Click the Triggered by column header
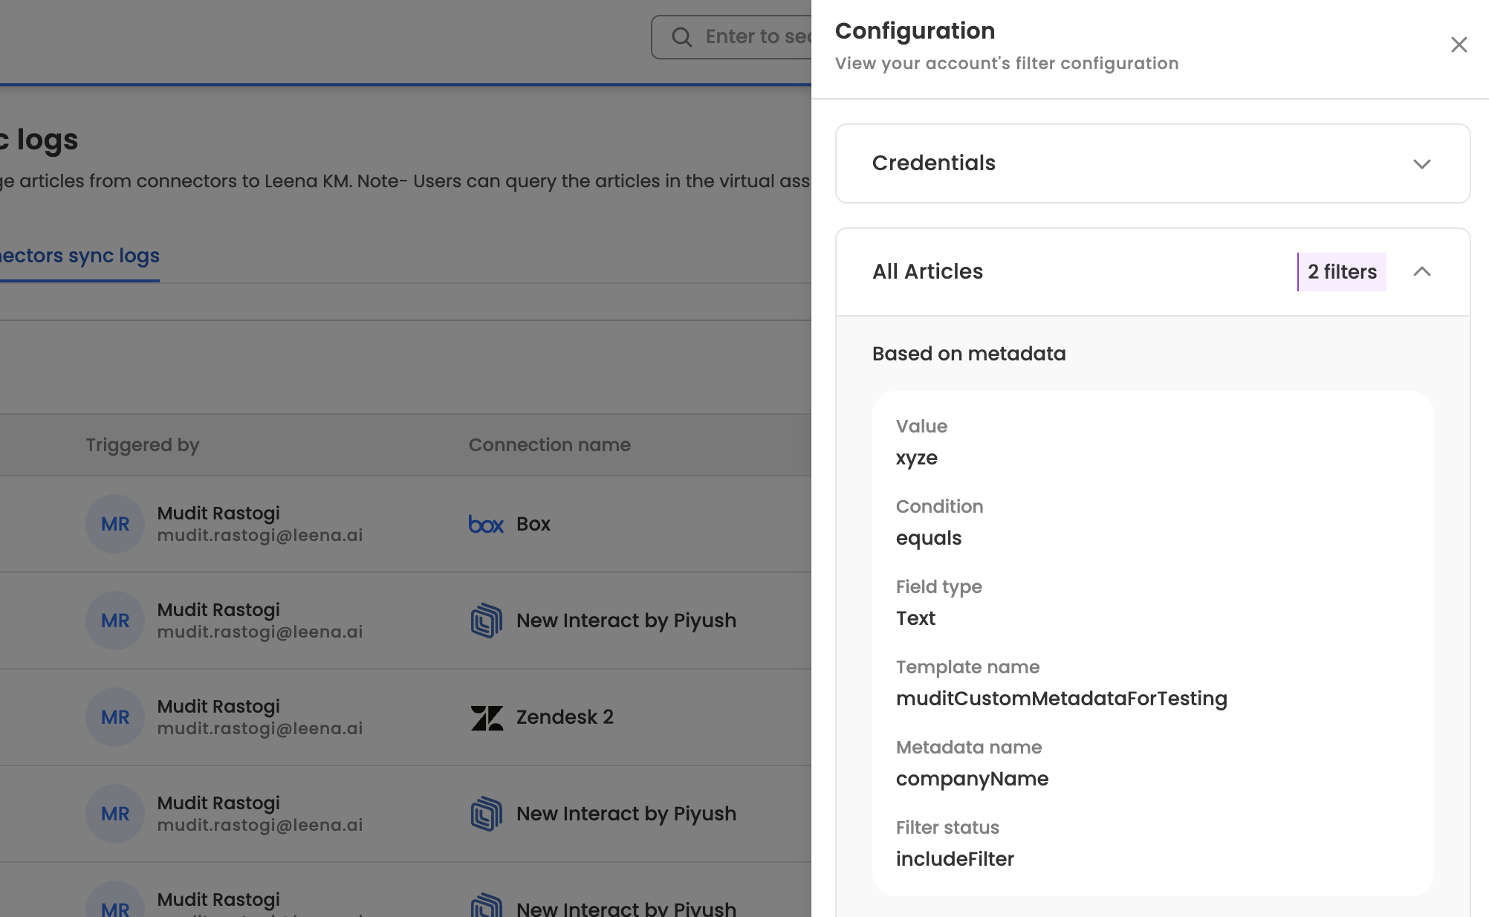 coord(143,445)
